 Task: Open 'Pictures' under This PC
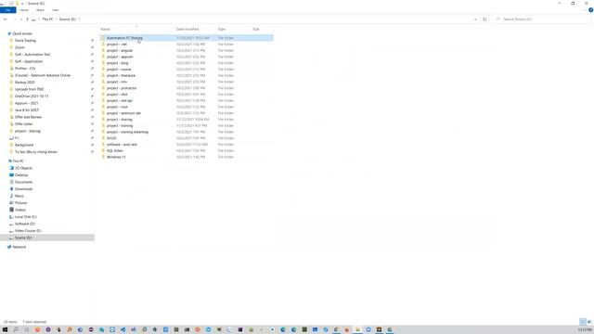coord(20,203)
